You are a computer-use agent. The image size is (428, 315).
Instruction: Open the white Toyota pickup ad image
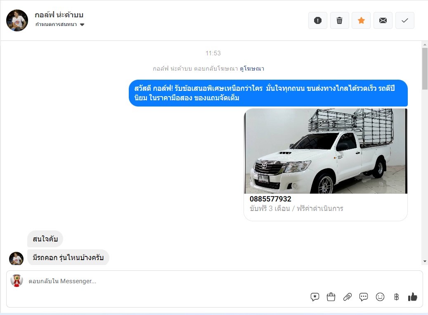[326, 151]
